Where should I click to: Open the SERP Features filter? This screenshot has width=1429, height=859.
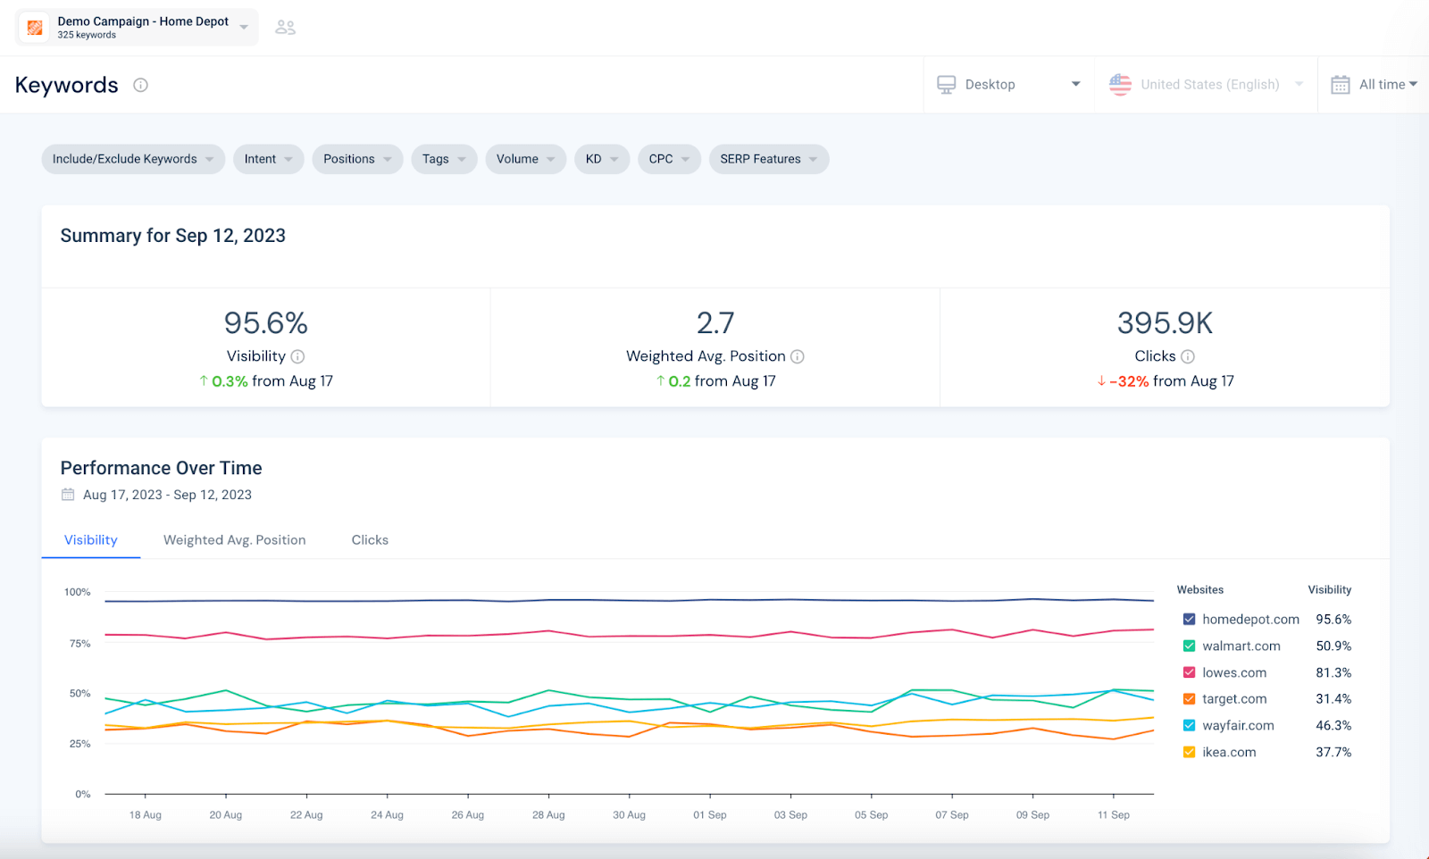tap(769, 159)
